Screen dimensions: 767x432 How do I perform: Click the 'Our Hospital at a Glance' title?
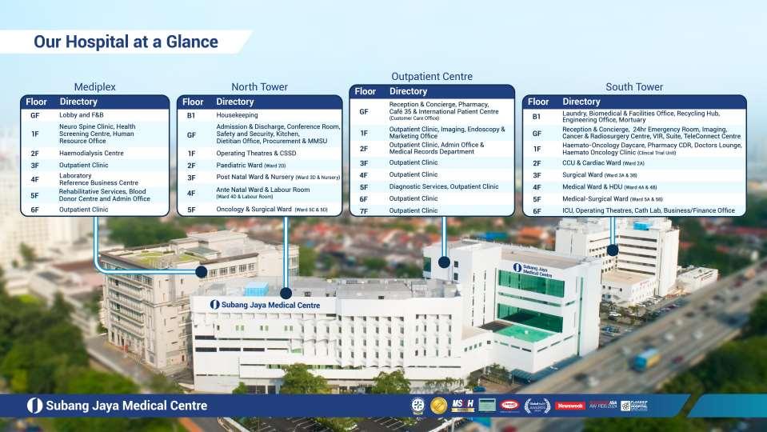[x=126, y=42]
